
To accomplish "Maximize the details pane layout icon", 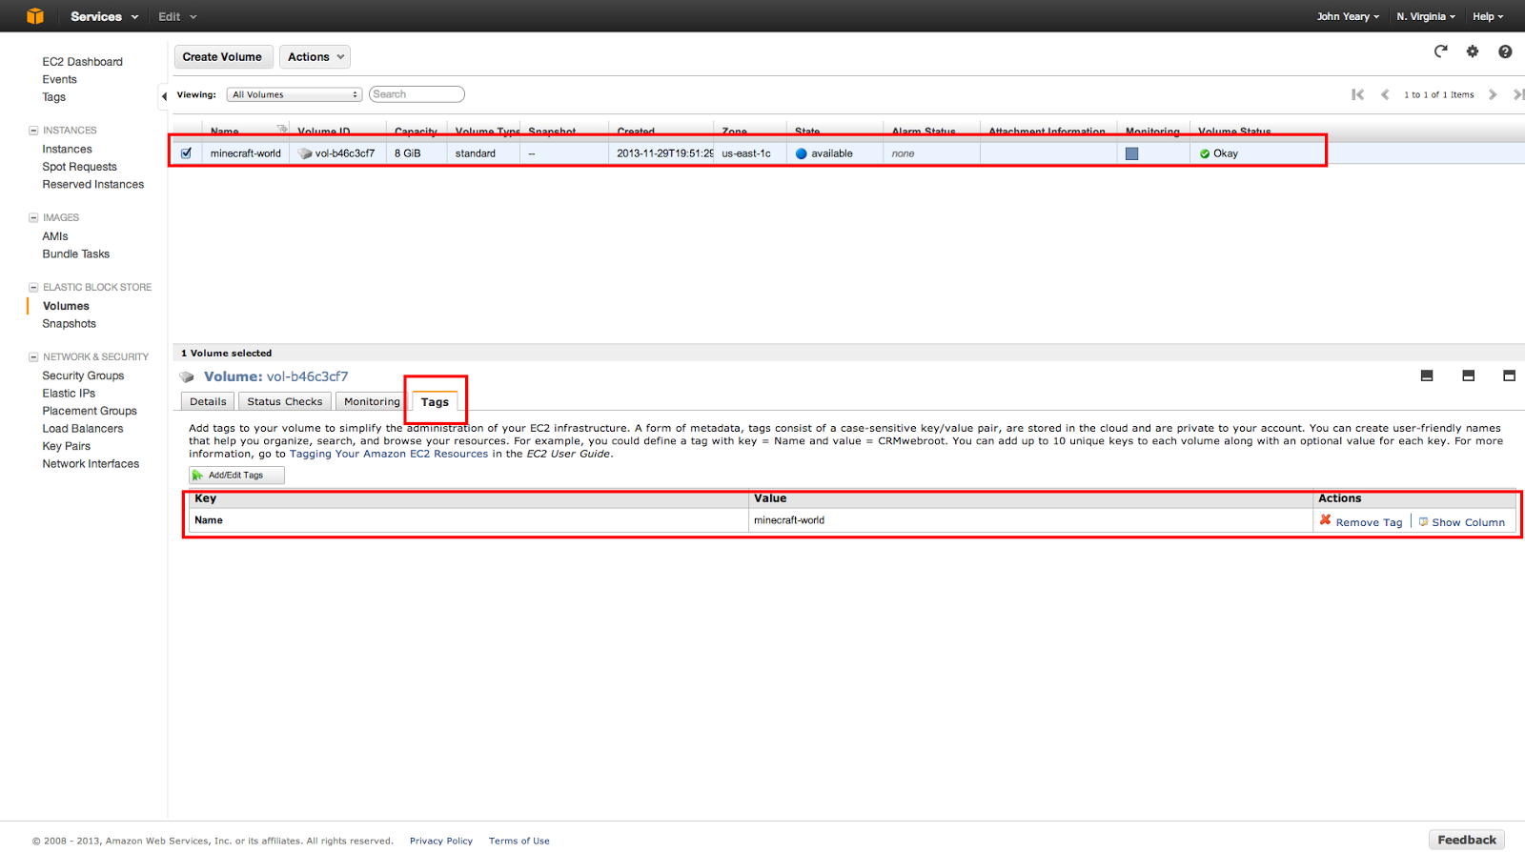I will (x=1509, y=375).
